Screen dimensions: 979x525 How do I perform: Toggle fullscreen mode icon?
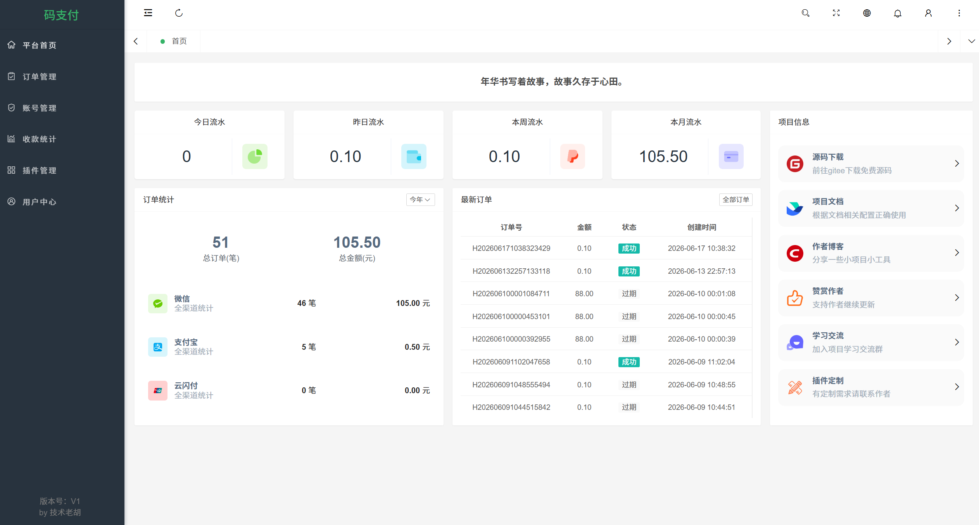pos(836,13)
